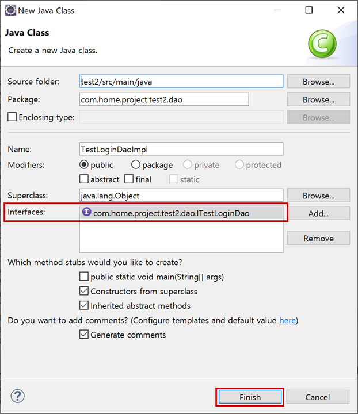
Task: Enable the Enclosing type checkbox
Action: [x=12, y=117]
